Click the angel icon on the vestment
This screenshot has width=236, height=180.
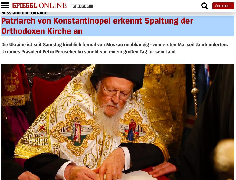tap(76, 130)
